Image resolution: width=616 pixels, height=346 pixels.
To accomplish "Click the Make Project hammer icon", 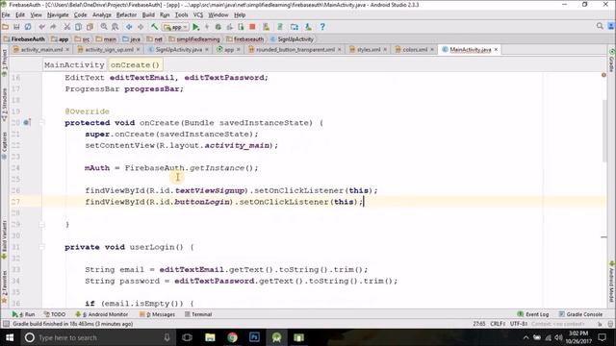I will click(x=154, y=27).
